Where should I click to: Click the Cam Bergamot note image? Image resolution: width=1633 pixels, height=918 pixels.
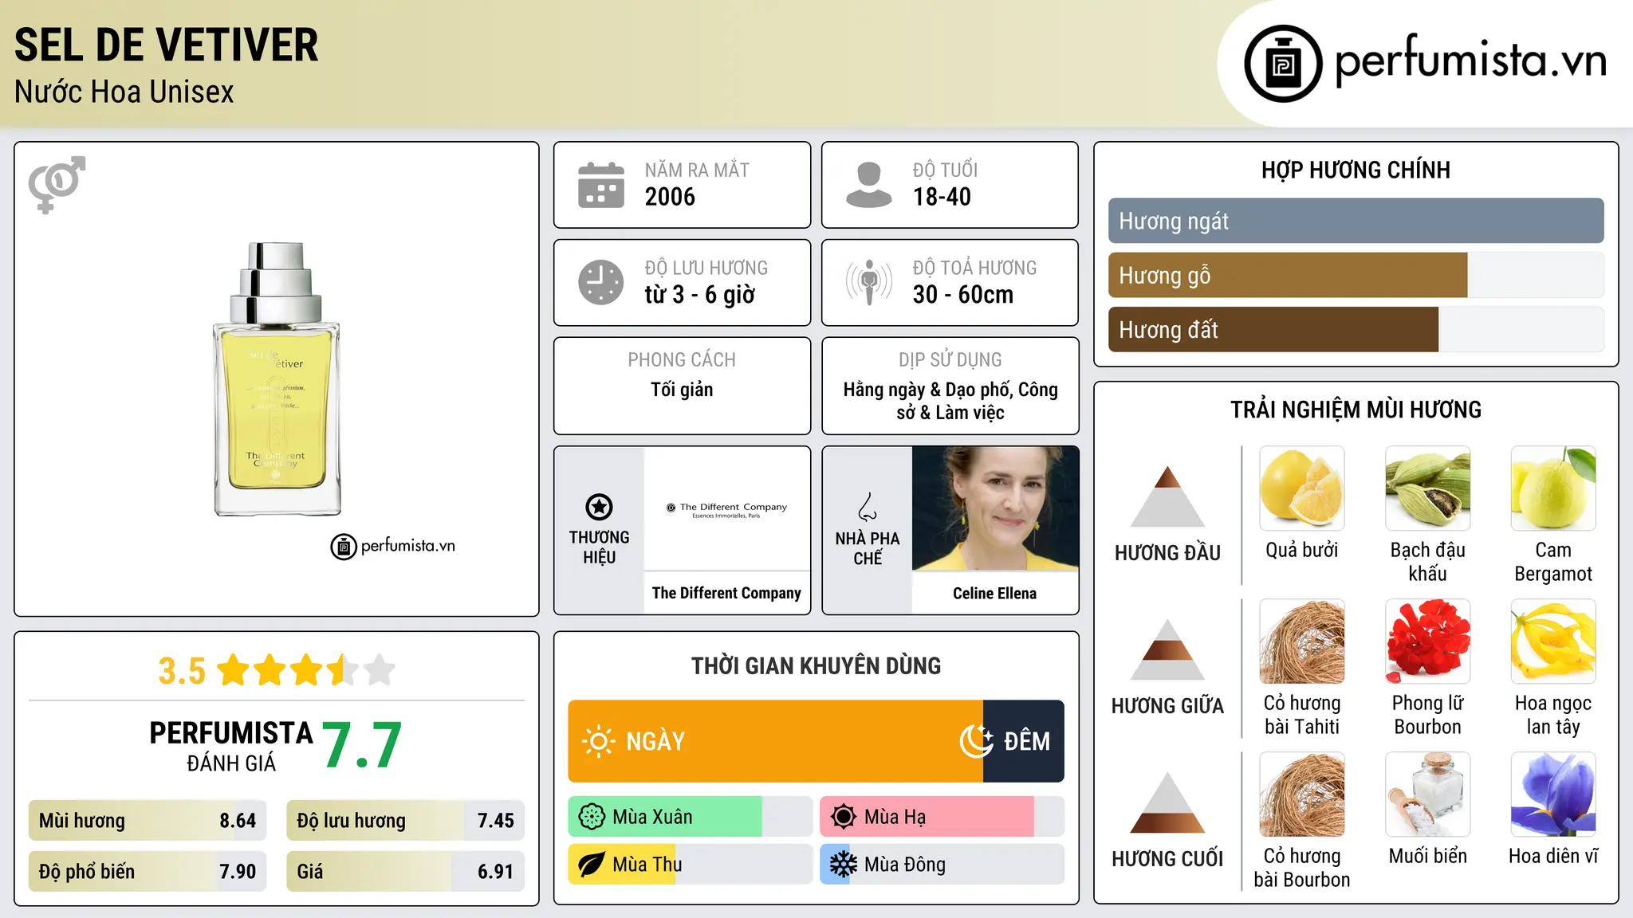[1553, 488]
